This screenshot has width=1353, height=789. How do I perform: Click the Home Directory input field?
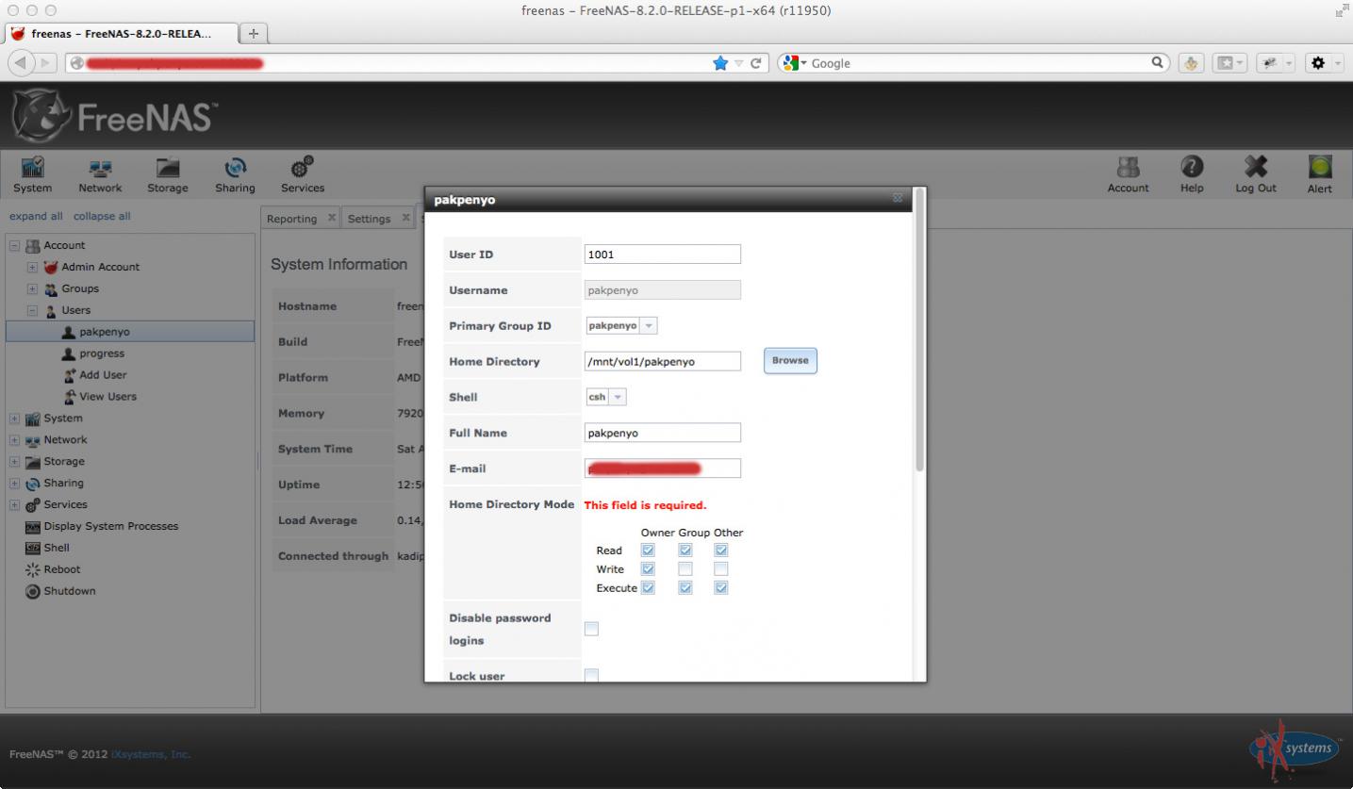coord(663,362)
